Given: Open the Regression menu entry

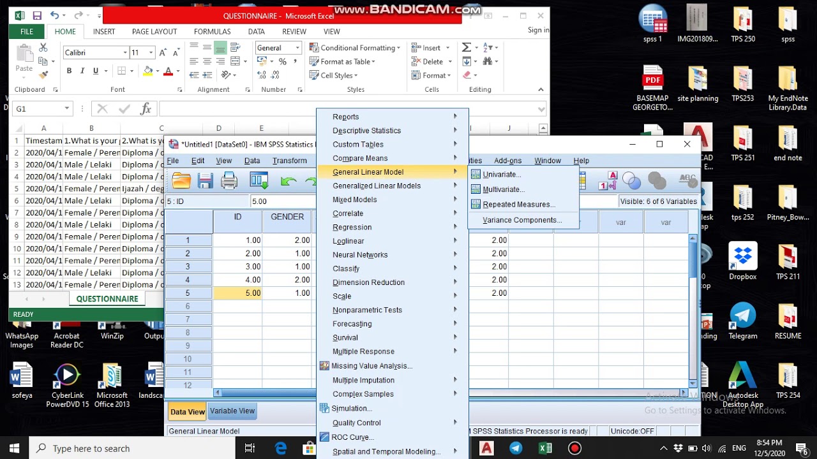Looking at the screenshot, I should (393, 227).
